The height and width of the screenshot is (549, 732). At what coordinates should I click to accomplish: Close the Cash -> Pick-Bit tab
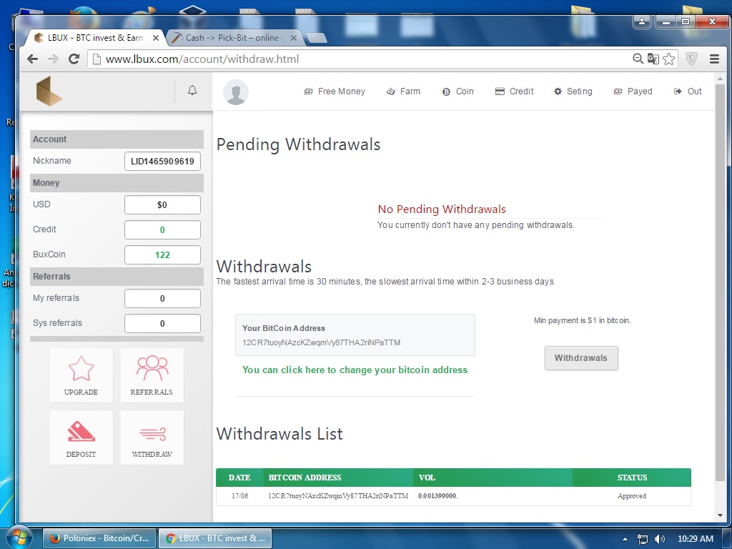(x=294, y=38)
